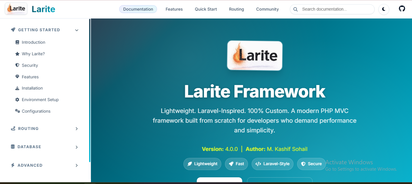Click the Quick Start navigation link
412x184 pixels.
[x=206, y=9]
